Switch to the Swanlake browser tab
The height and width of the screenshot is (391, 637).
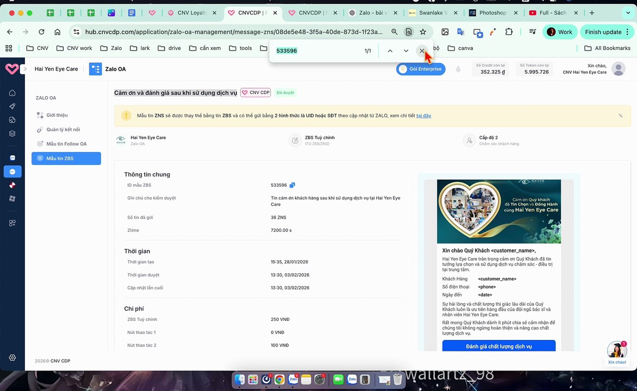click(x=433, y=12)
